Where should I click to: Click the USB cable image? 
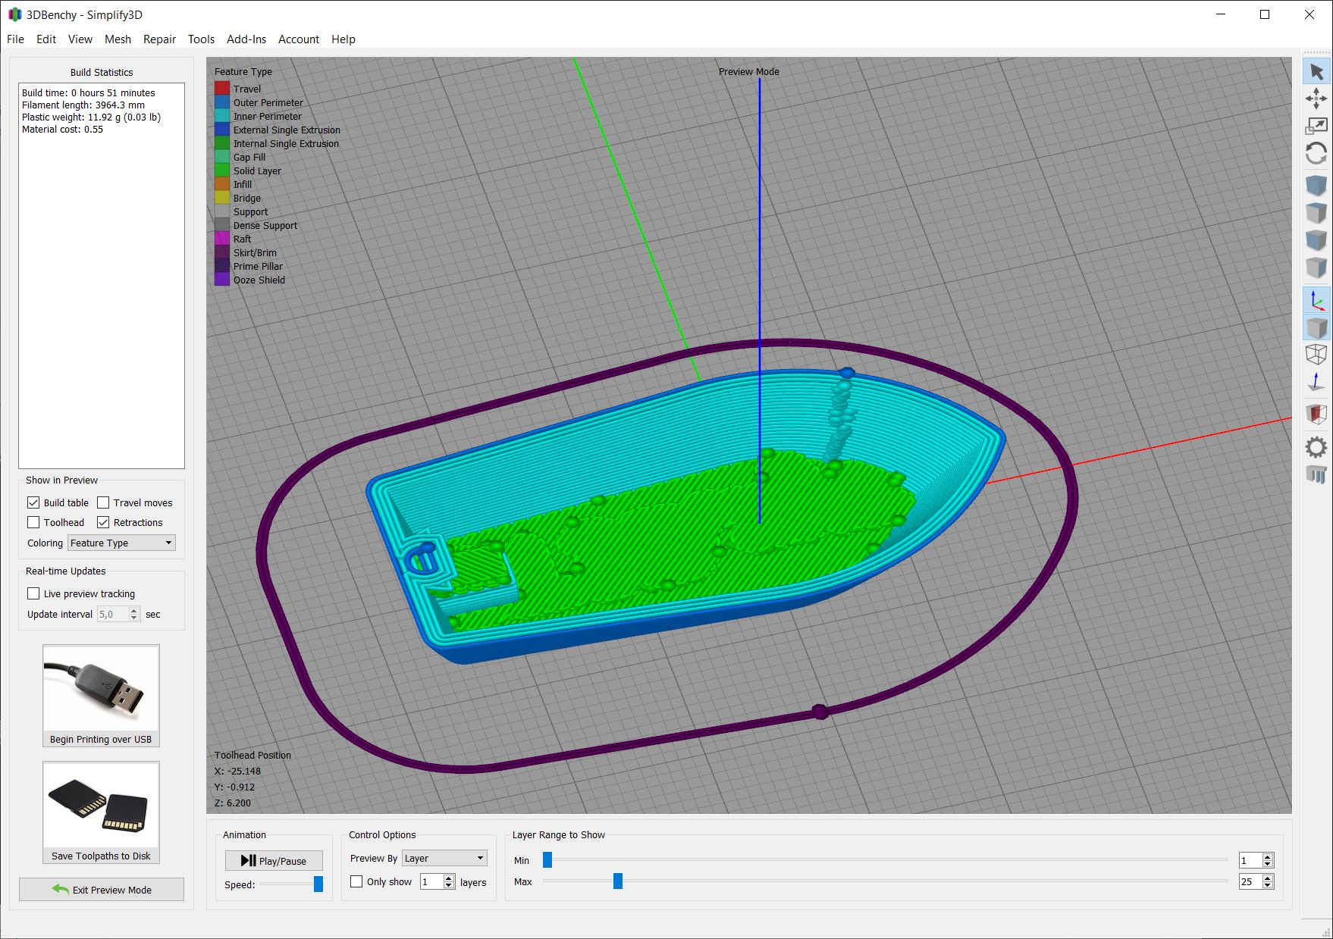coord(101,688)
